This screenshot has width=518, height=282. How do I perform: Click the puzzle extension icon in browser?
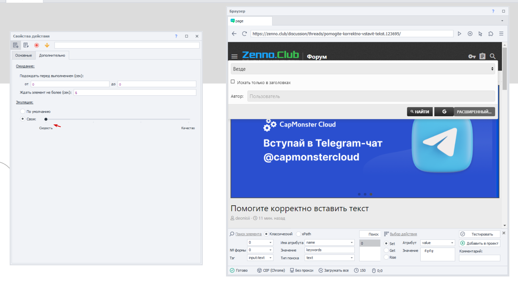click(x=491, y=34)
